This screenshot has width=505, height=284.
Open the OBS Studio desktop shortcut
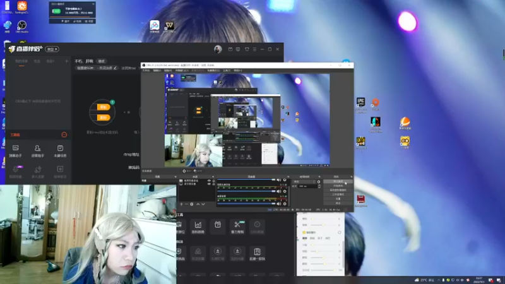click(21, 27)
